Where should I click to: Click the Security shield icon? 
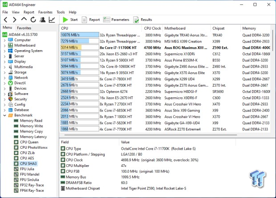click(x=11, y=99)
